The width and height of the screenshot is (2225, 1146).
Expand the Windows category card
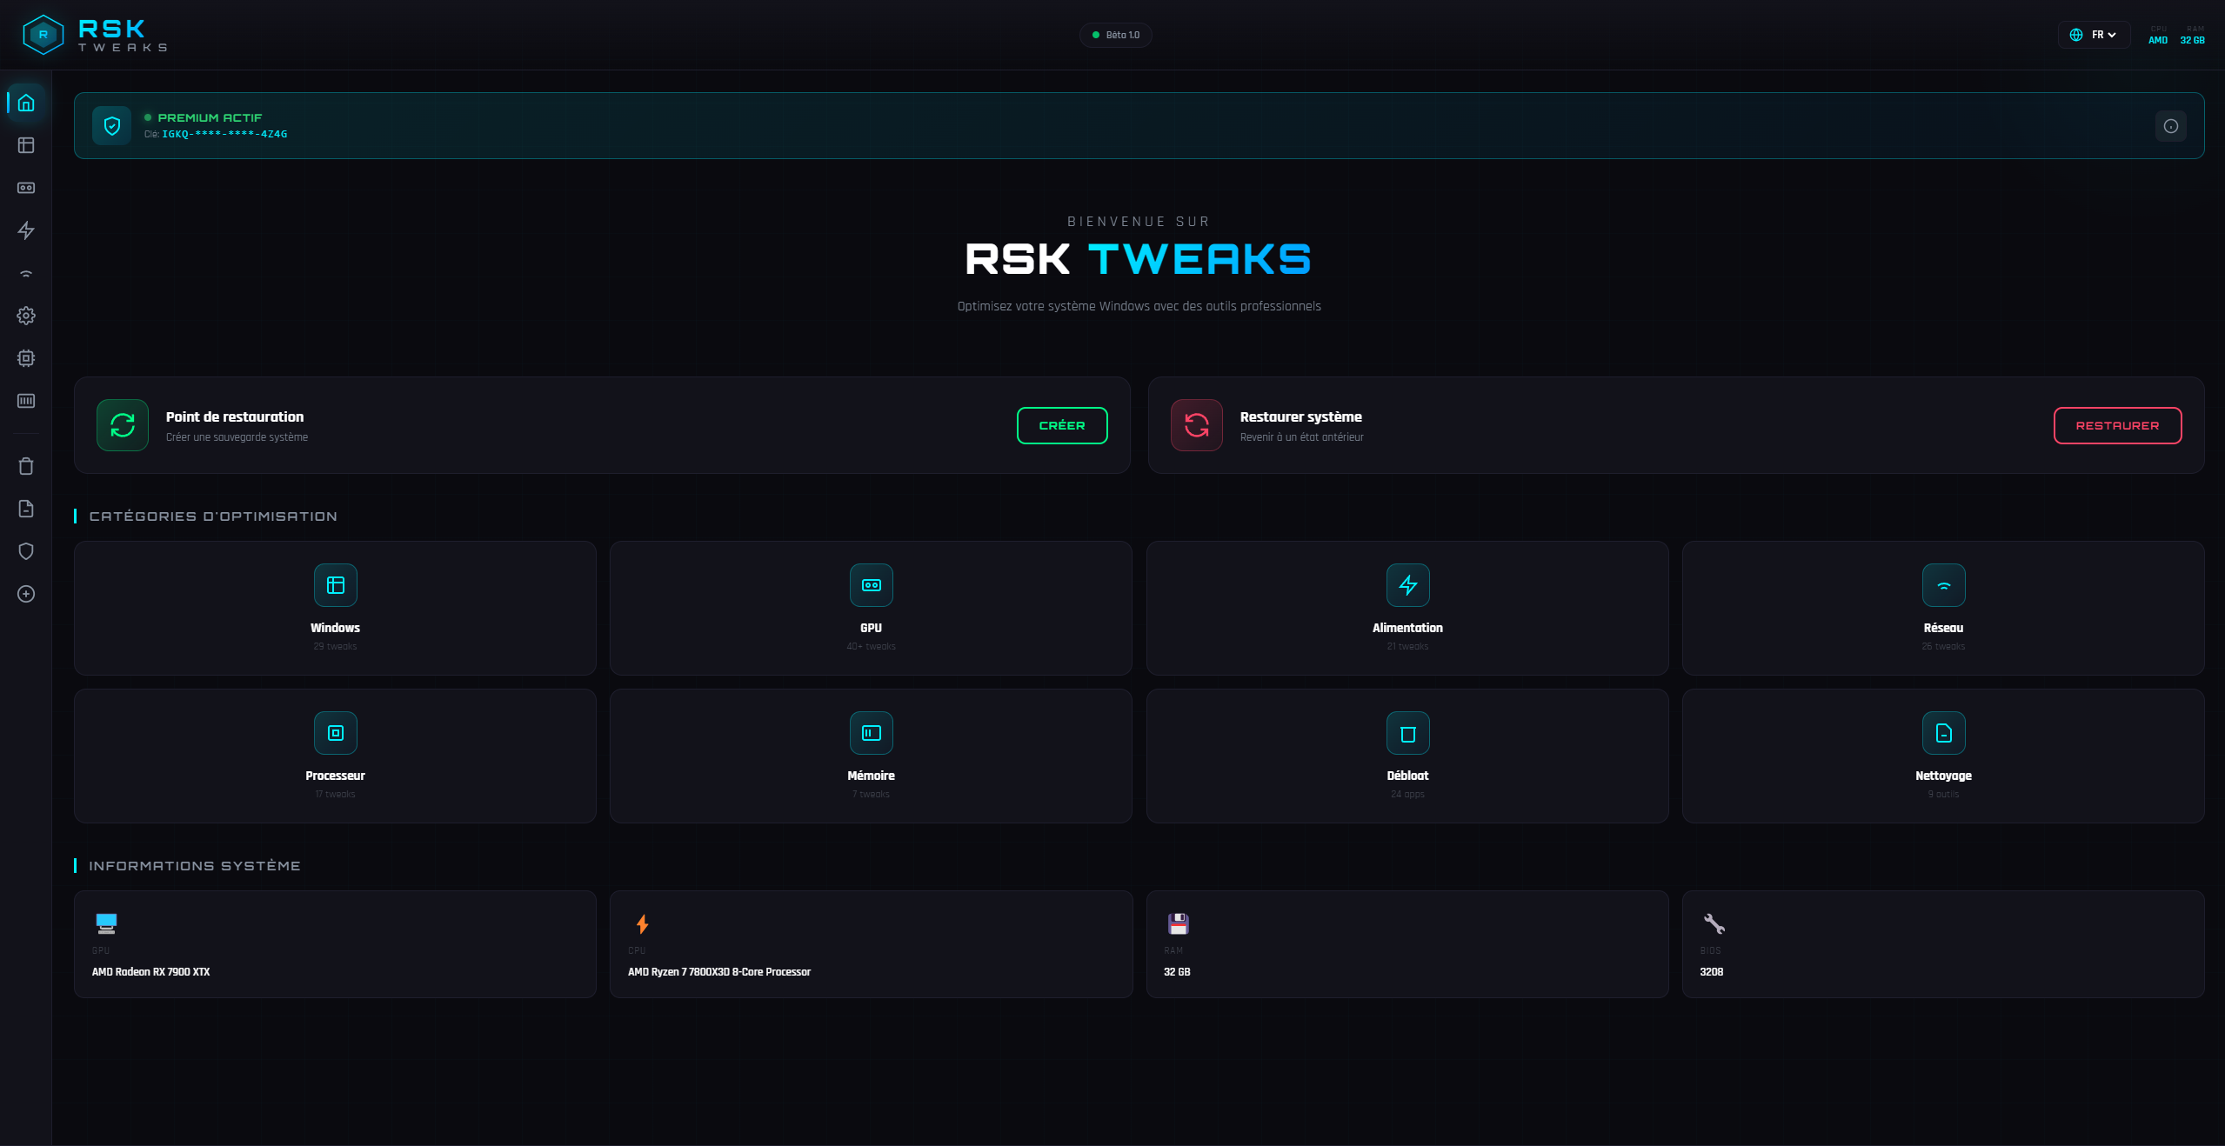335,608
